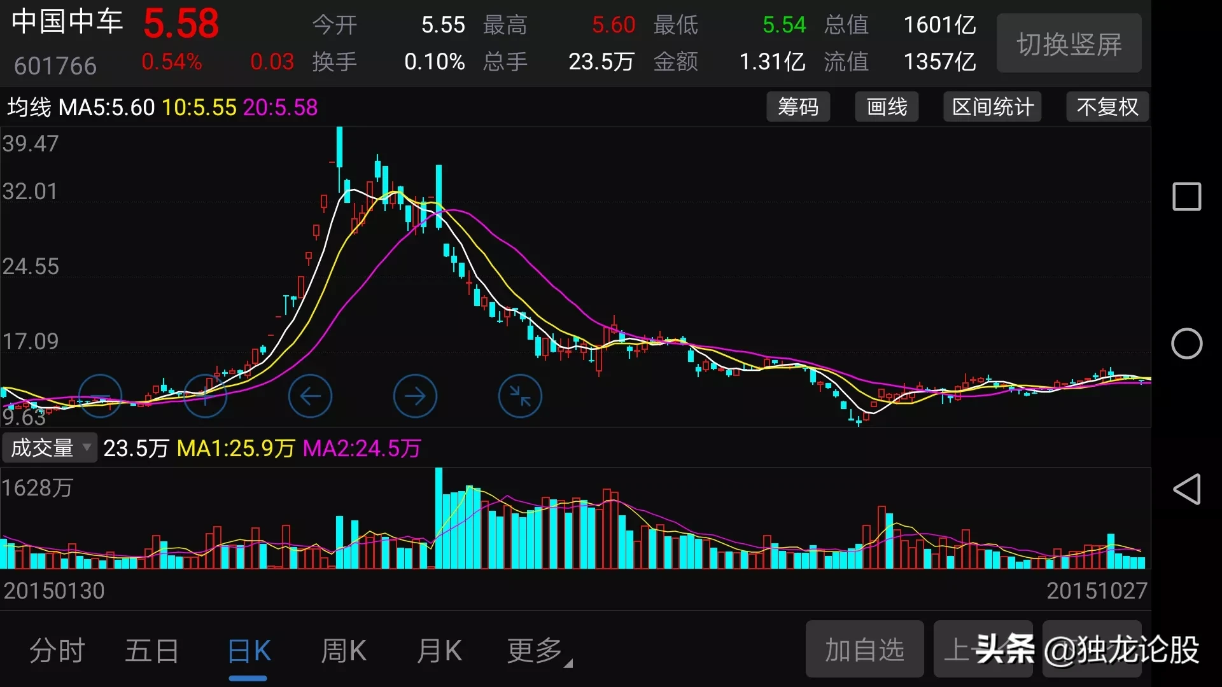Tap the zoom in plus circle
Screen dimensions: 1222x687
click(205, 396)
